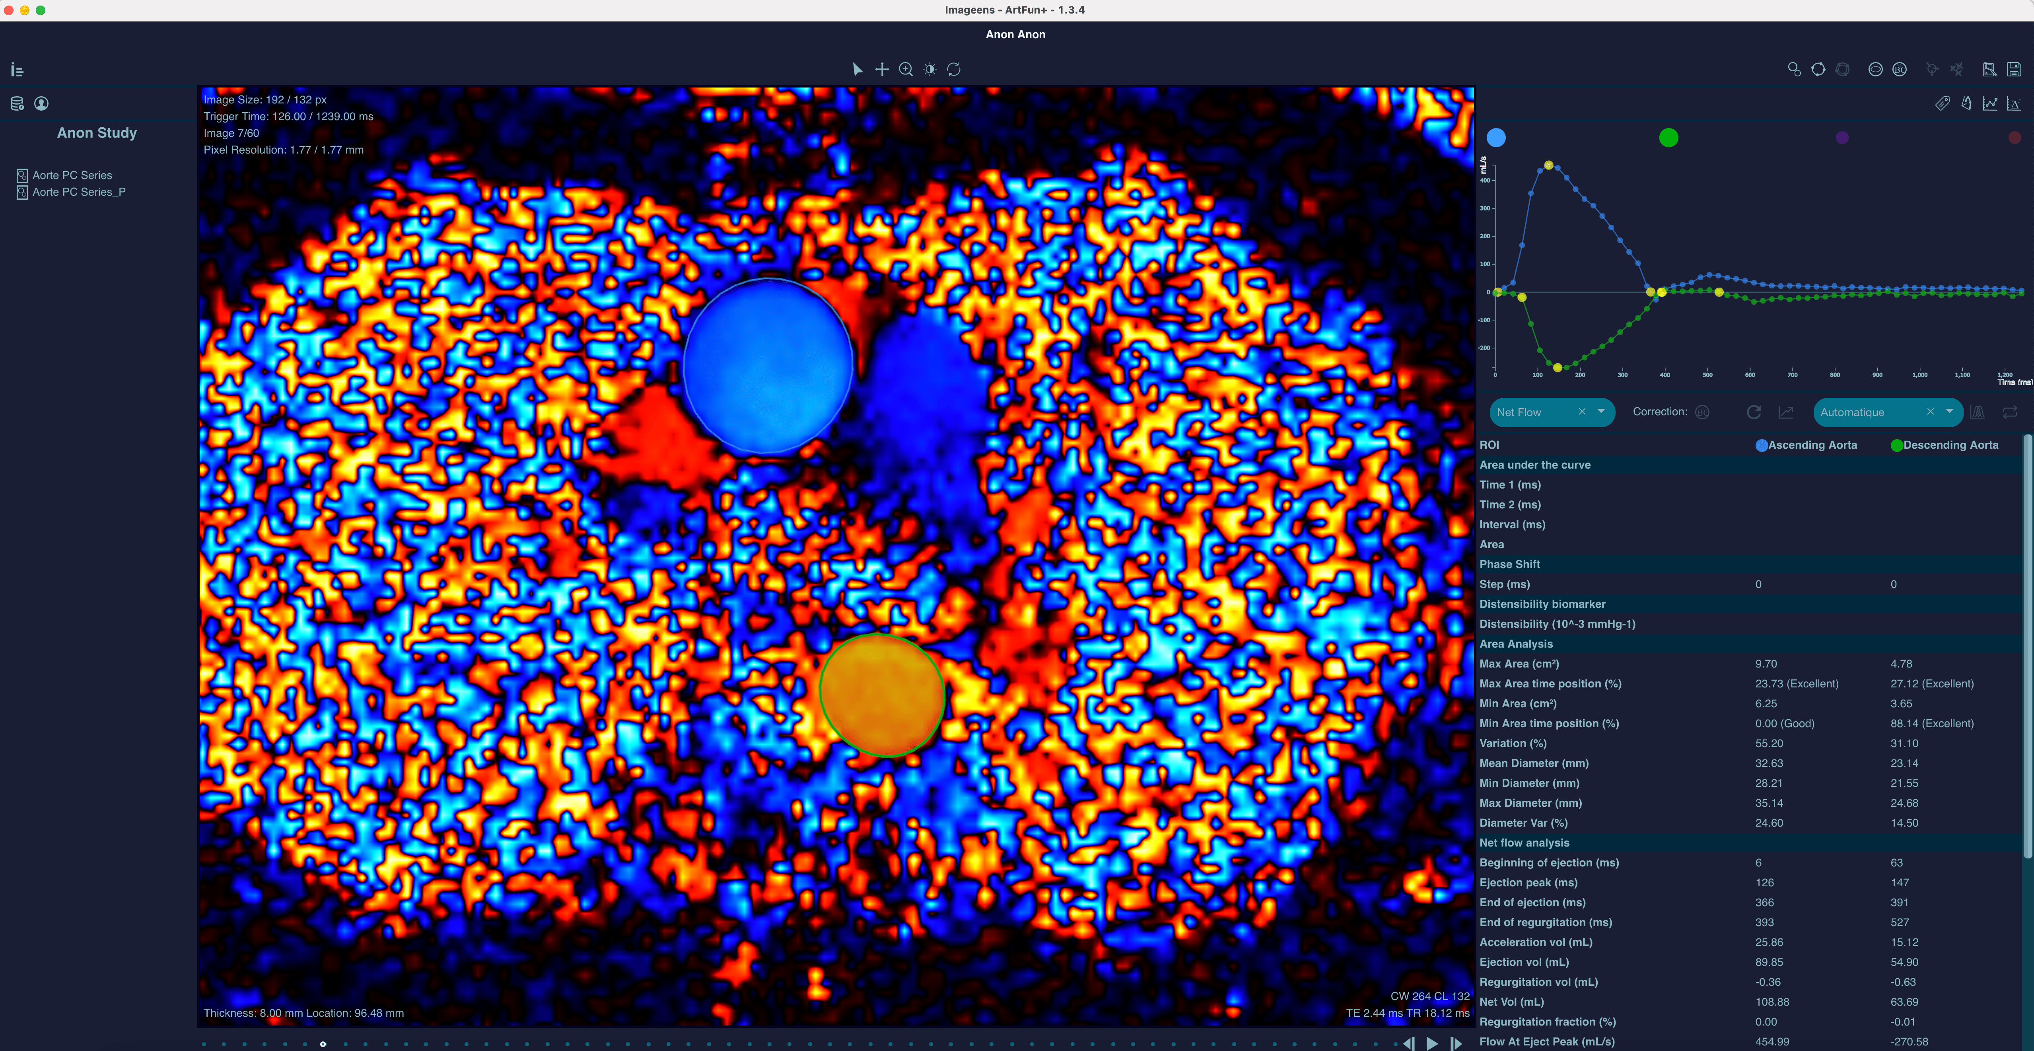Click the Max Area value 9.70
Viewport: 2034px width, 1051px height.
(1766, 664)
